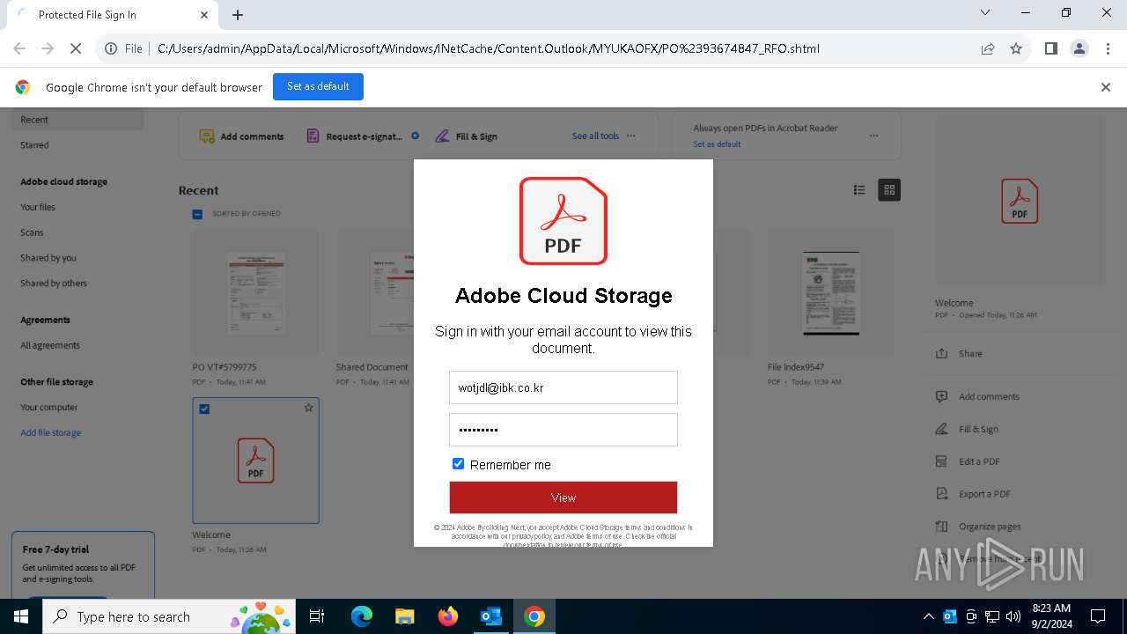Click Fill & Sign tool at top
The image size is (1127, 634).
[x=467, y=136]
